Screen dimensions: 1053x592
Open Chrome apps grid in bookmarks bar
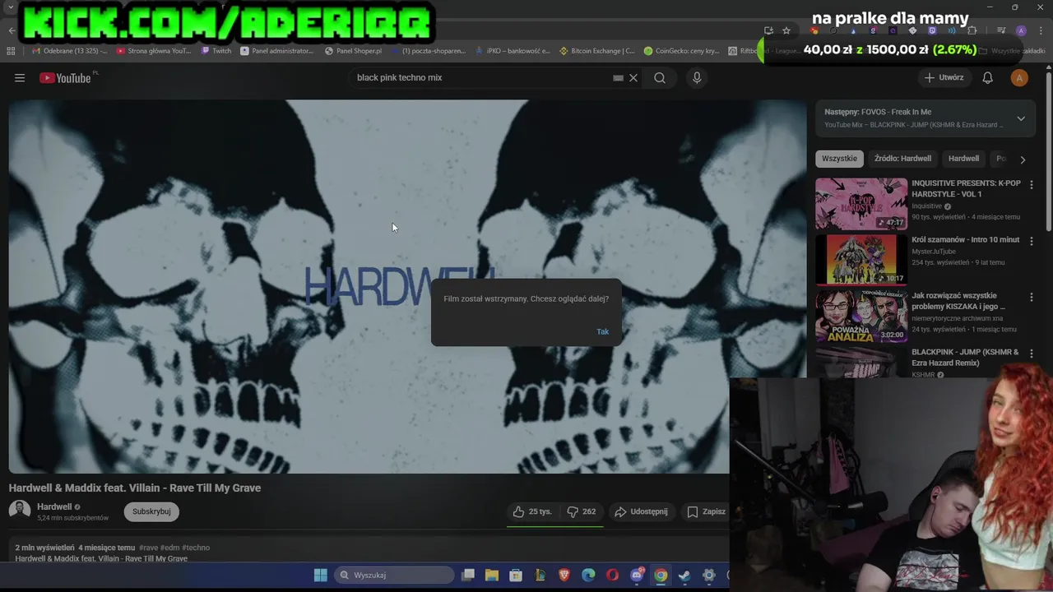click(x=11, y=50)
